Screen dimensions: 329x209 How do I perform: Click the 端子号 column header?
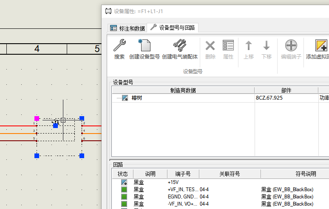point(183,174)
